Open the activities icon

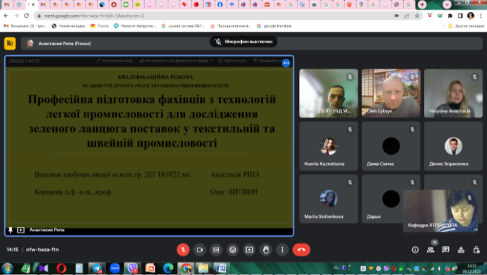461,250
